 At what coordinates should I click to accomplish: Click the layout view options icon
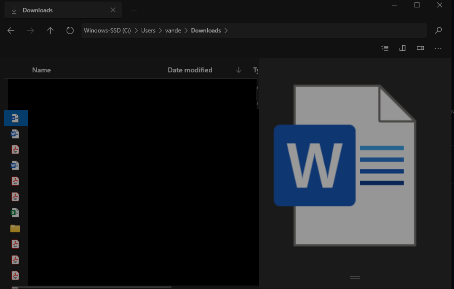[x=402, y=48]
